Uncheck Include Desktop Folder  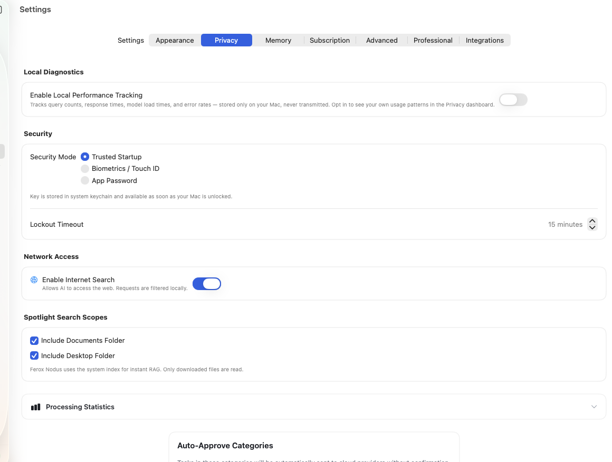[34, 355]
